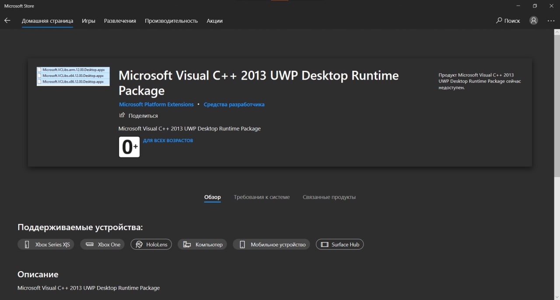The width and height of the screenshot is (560, 300).
Task: Open the Производительность tab
Action: point(171,21)
